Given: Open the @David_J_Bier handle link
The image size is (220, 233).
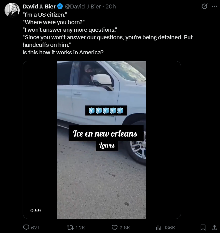Looking at the screenshot, I should pos(83,7).
